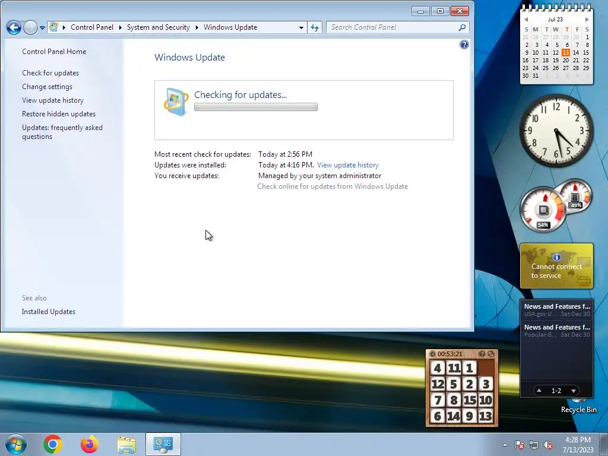
Task: Focus the Search Control Panel field
Action: coord(392,27)
